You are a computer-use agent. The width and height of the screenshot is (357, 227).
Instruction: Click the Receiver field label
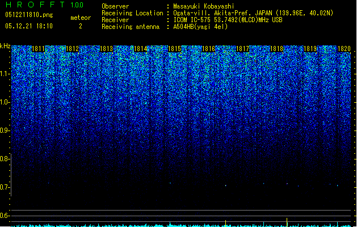(x=115, y=20)
